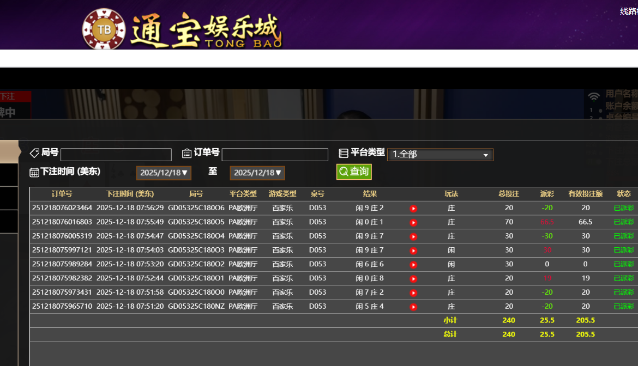
Task: Open the end date picker after 至
Action: coord(257,173)
